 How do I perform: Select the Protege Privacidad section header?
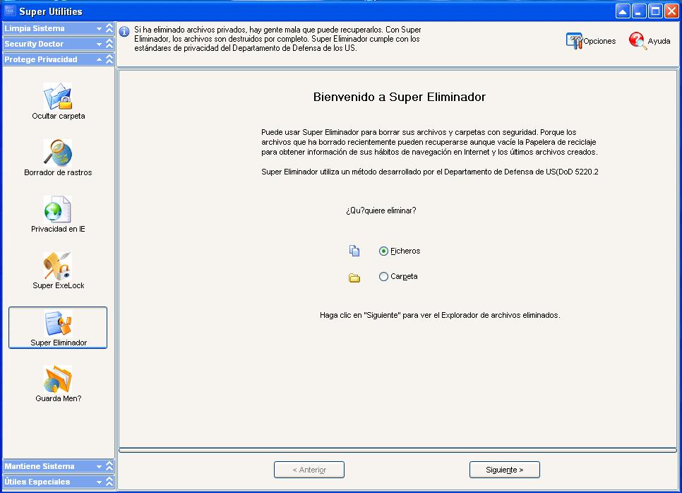pyautogui.click(x=59, y=59)
